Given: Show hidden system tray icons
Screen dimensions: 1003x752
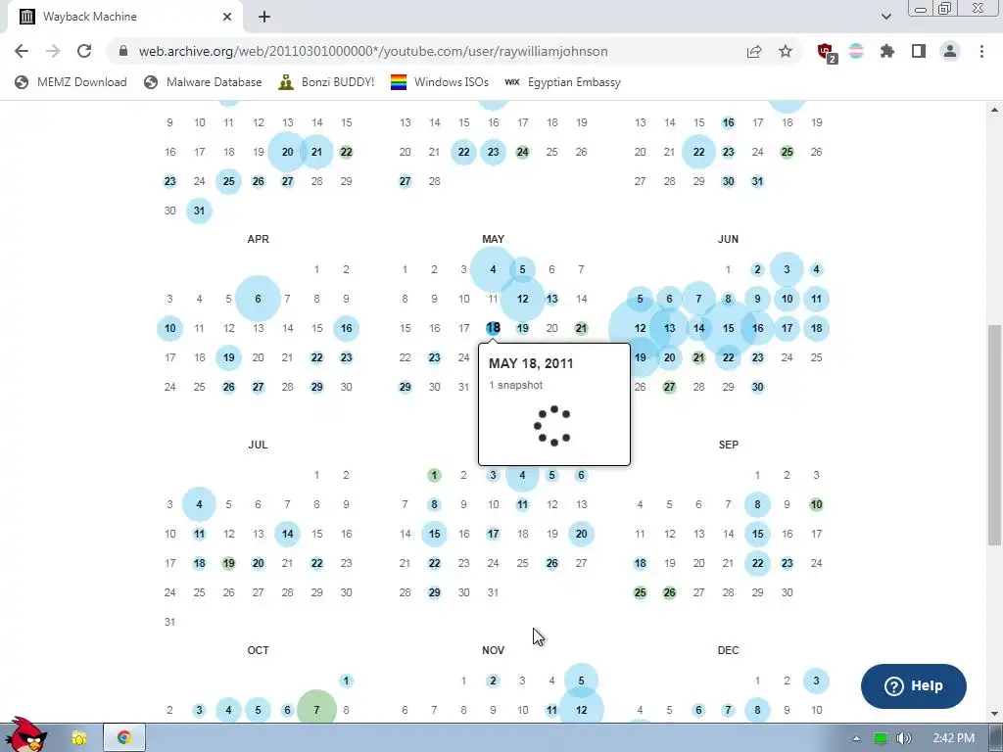Looking at the screenshot, I should pyautogui.click(x=856, y=738).
